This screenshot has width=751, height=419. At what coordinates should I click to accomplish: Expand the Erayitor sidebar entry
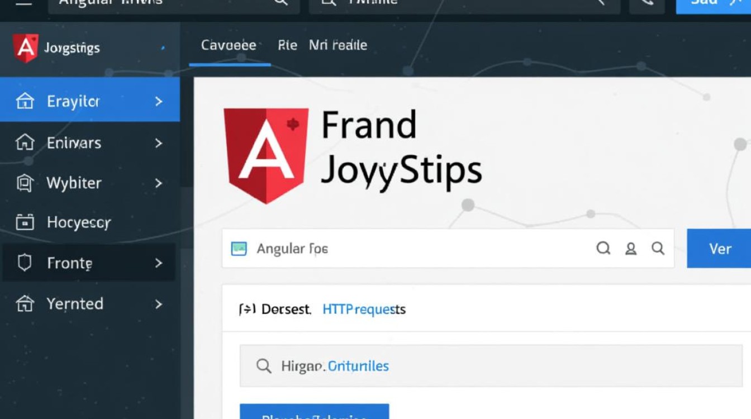coord(158,101)
